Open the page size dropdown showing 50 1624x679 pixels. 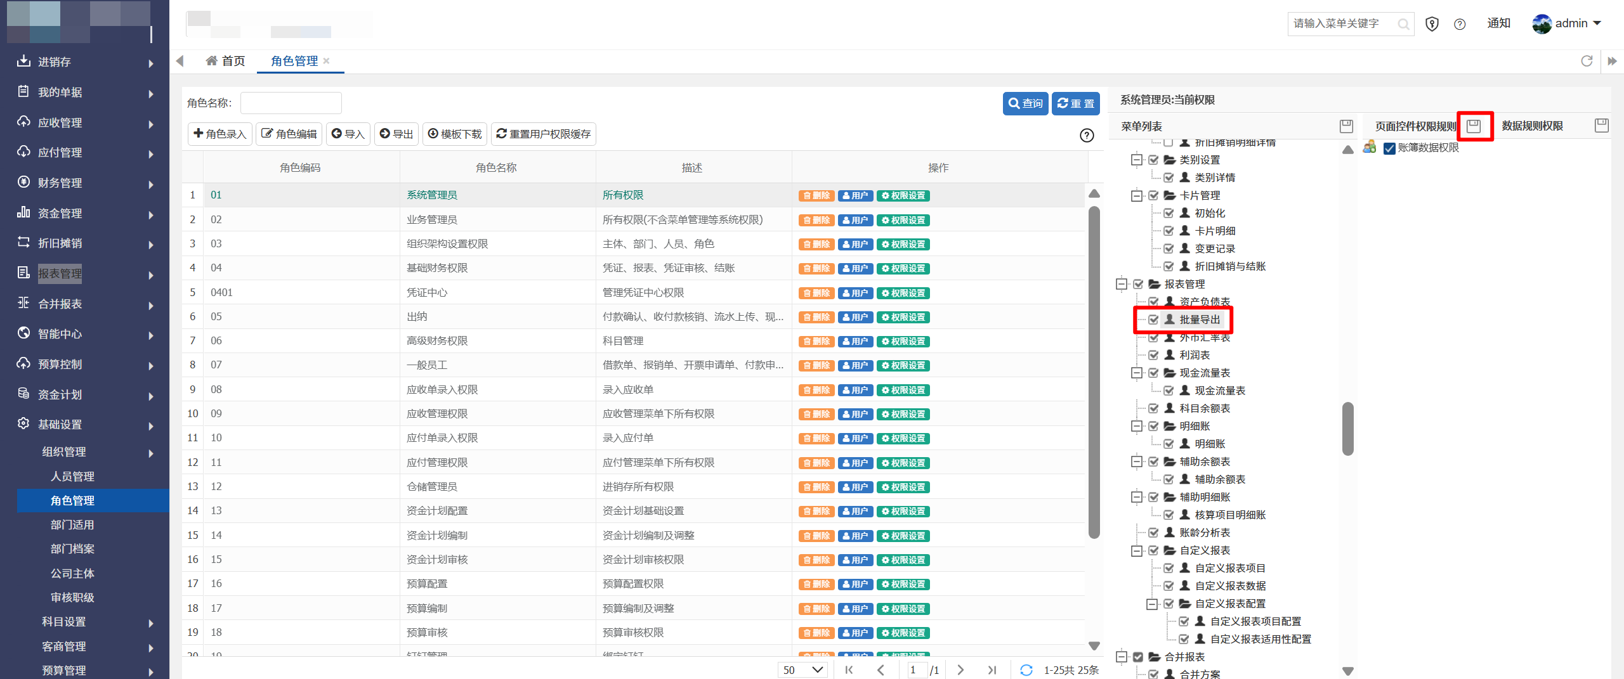(x=802, y=669)
